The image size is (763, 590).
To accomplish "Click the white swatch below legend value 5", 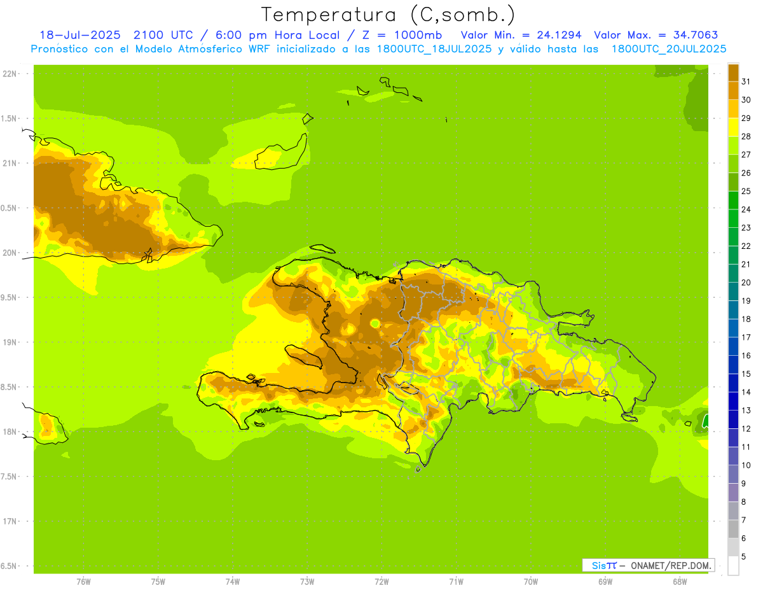I will (x=733, y=566).
